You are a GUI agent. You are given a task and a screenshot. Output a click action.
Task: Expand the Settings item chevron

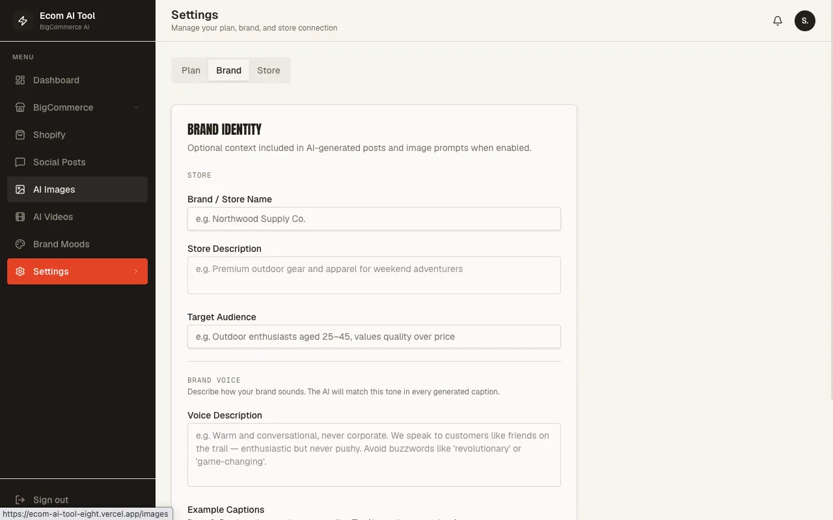click(136, 271)
